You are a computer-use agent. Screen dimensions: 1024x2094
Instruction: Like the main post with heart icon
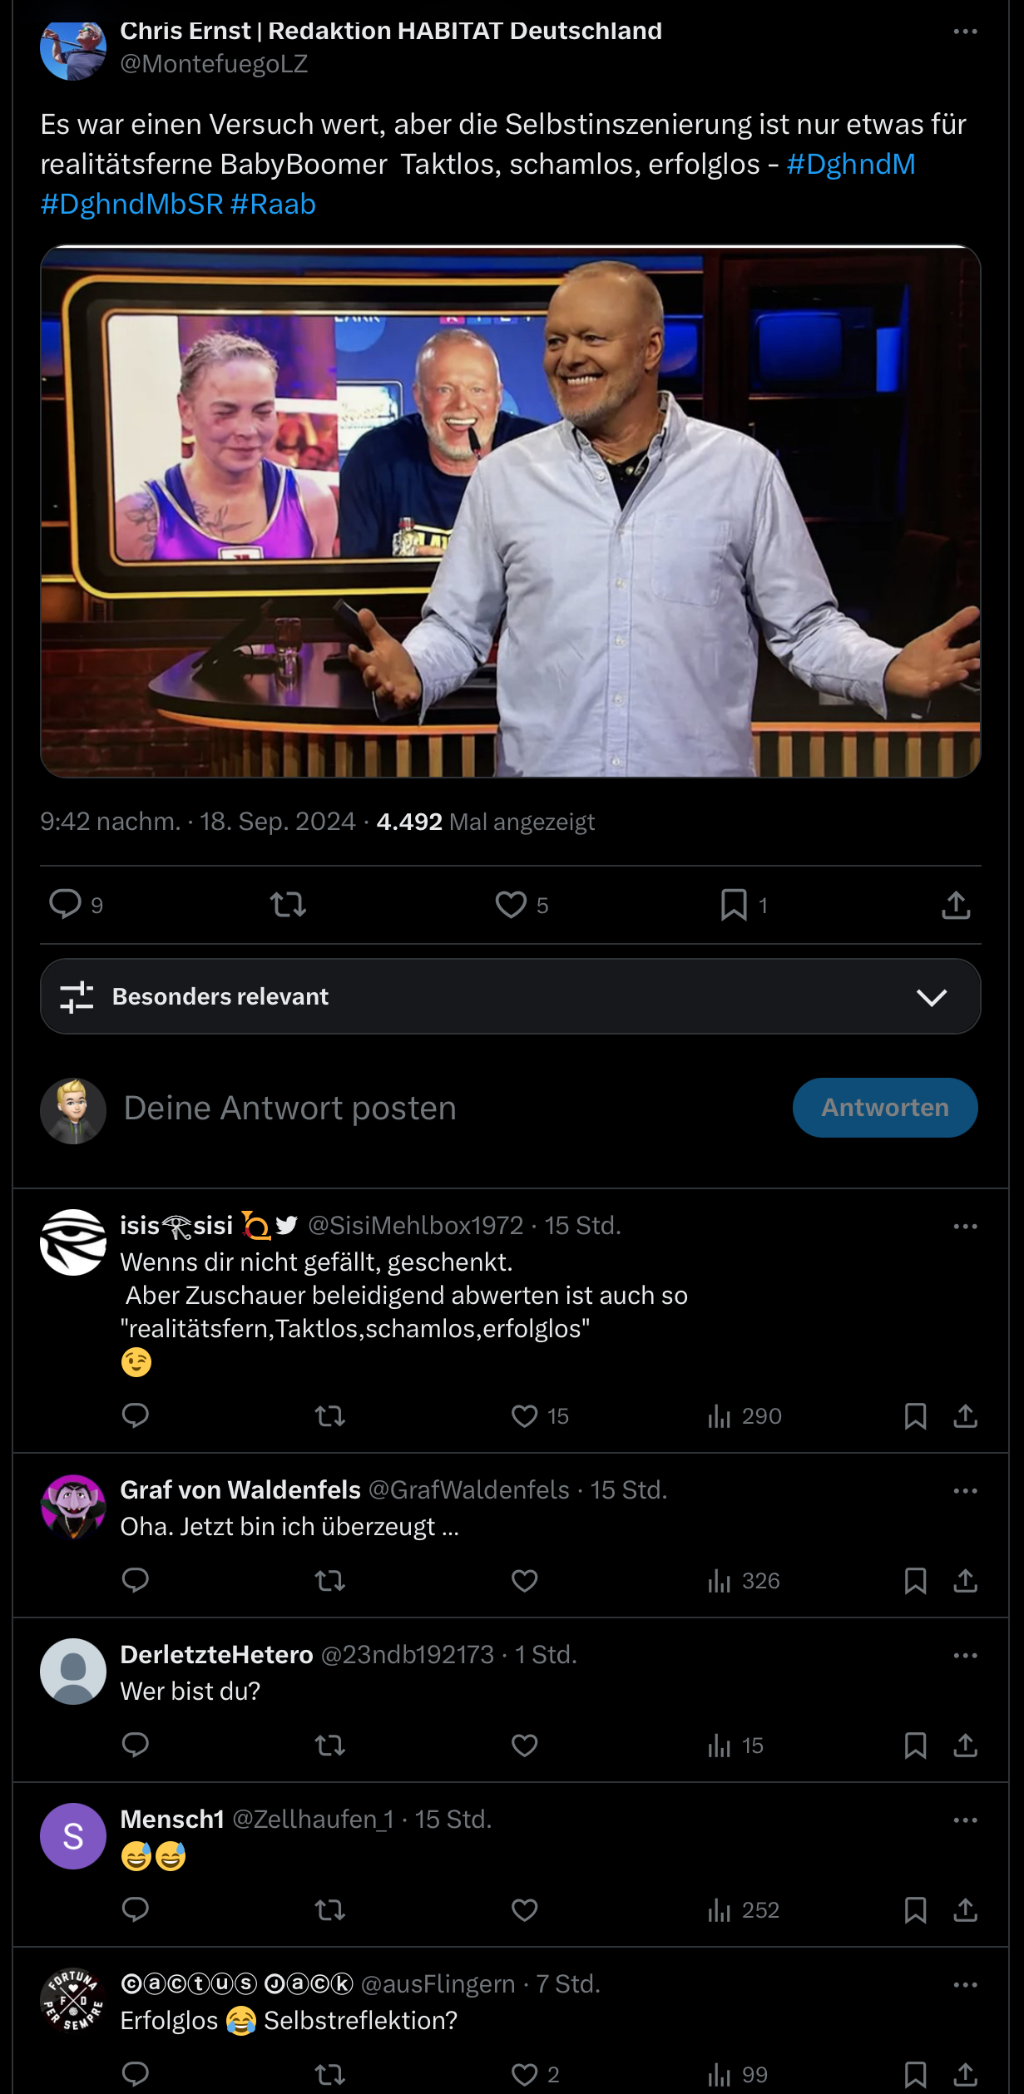(511, 904)
